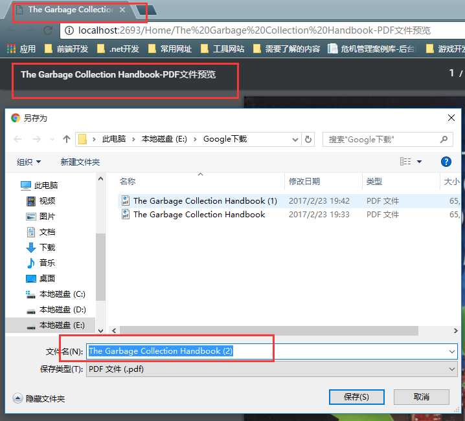Viewport: 465px width, 421px height.
Task: Toggle 隐藏文件夹 to hide folders
Action: pyautogui.click(x=39, y=398)
